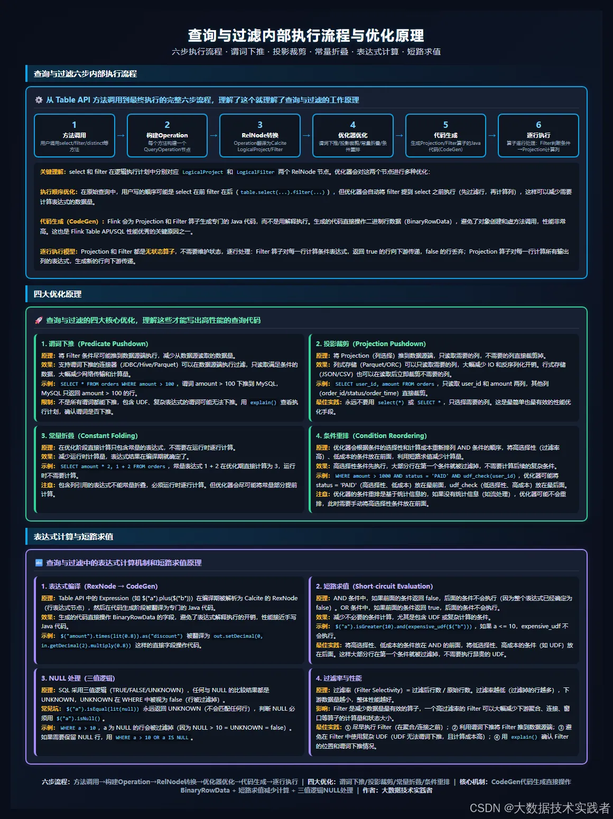
Task: Click the footer label 核心机制
Action: click(x=474, y=782)
